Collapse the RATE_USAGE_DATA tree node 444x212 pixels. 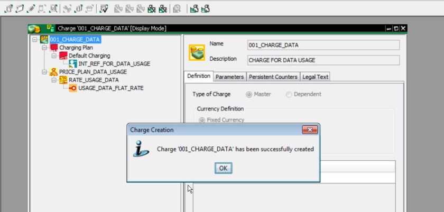tap(54, 80)
